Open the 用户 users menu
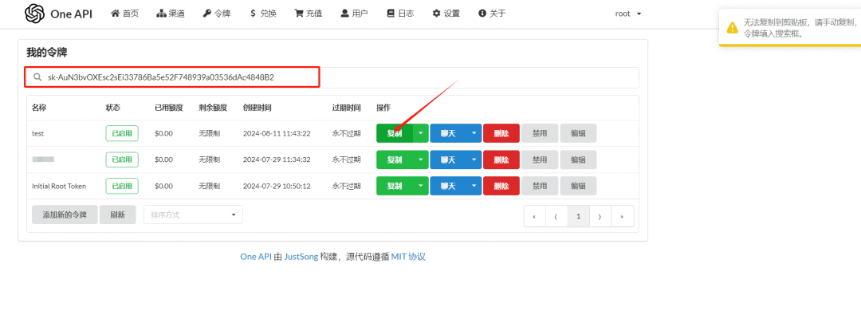Image resolution: width=861 pixels, height=315 pixels. (354, 14)
